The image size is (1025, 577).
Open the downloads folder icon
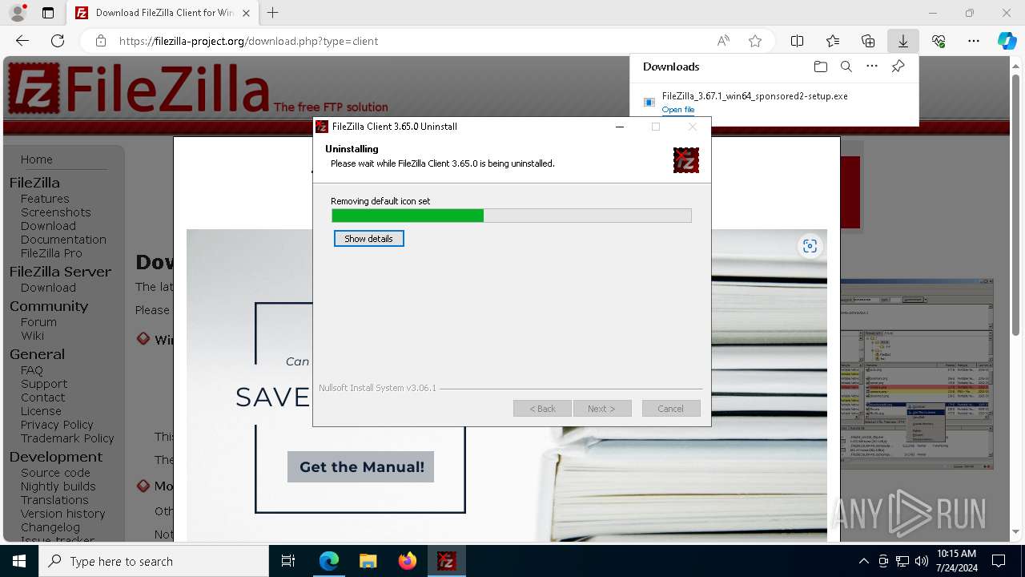(x=821, y=67)
